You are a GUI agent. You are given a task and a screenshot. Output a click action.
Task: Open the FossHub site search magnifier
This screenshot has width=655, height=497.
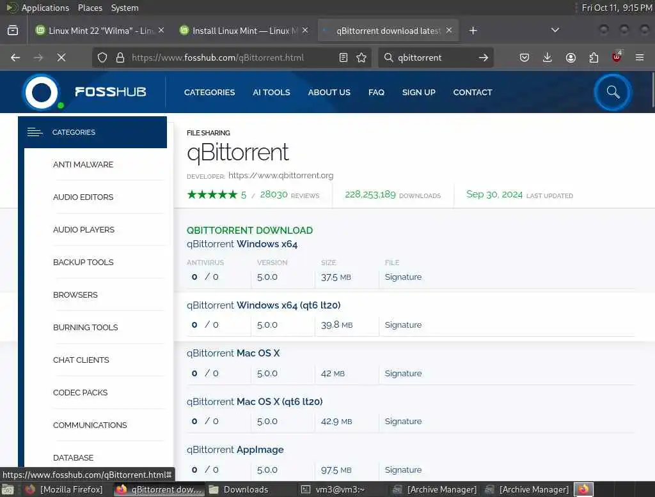coord(613,92)
